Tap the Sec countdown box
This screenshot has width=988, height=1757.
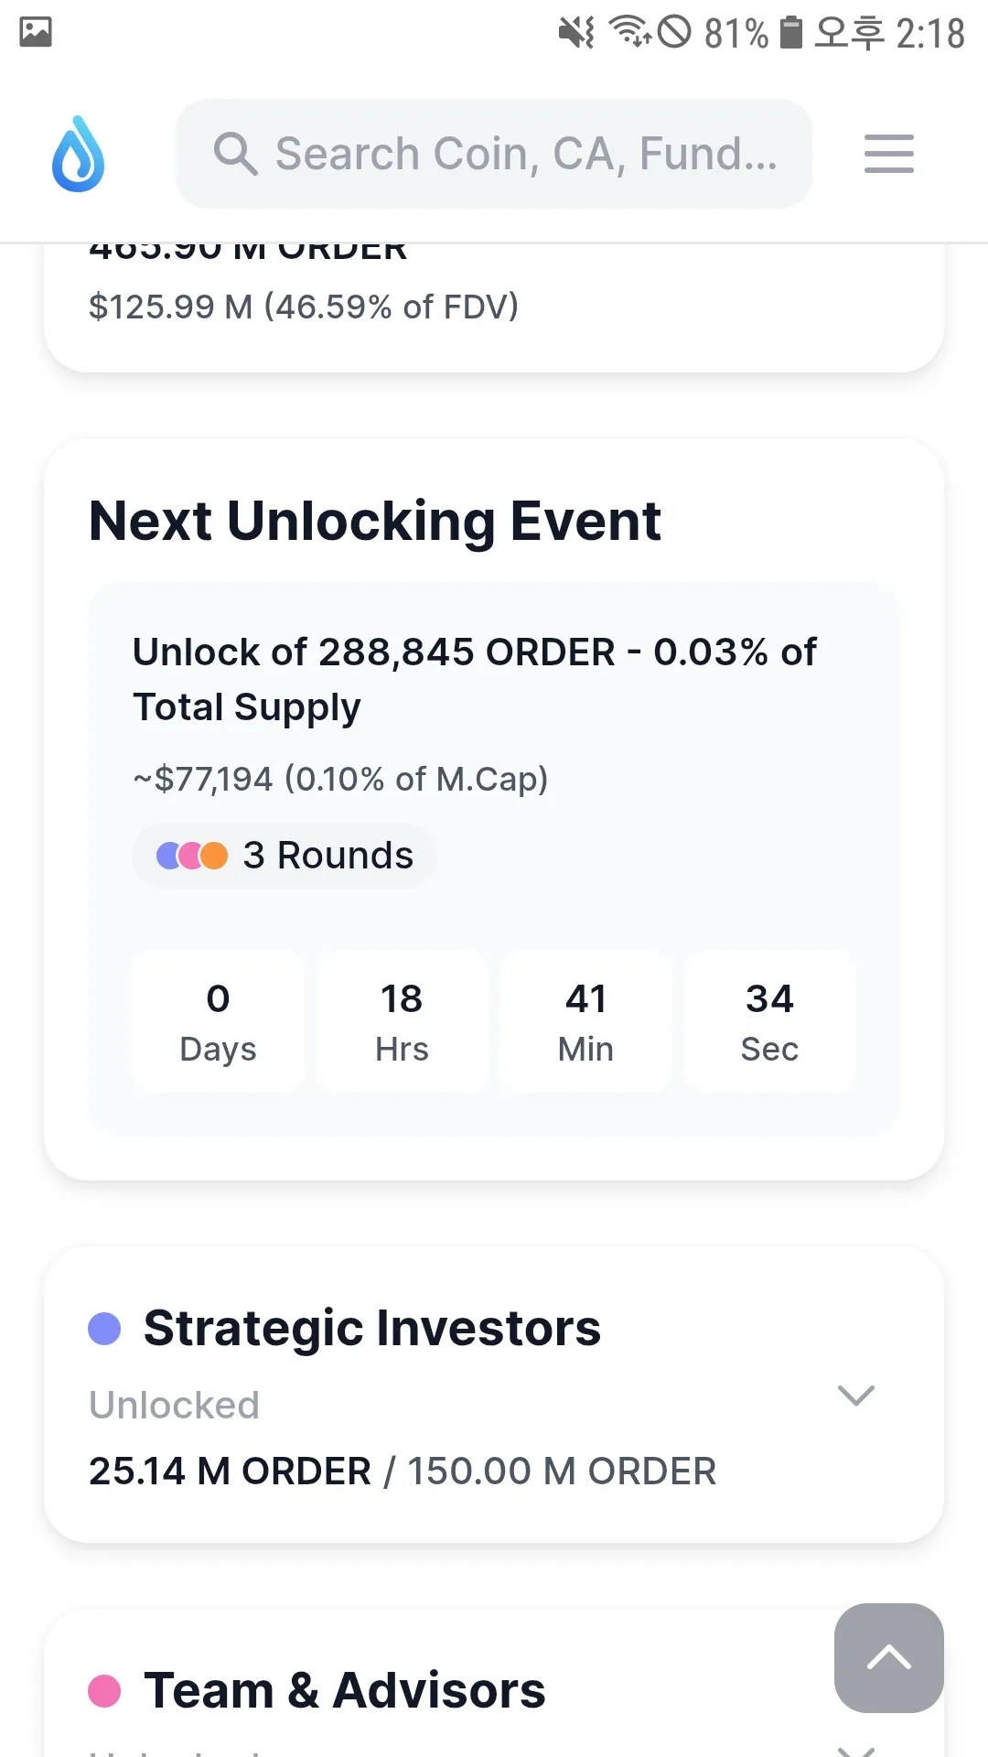(x=769, y=1021)
